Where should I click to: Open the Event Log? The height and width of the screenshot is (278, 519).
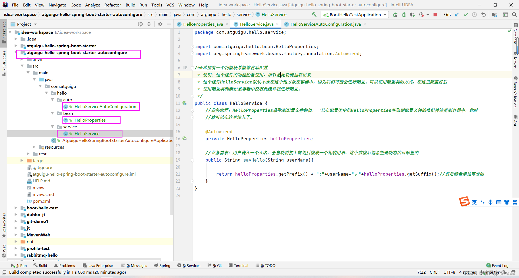497,266
